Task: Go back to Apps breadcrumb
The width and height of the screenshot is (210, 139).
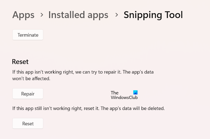Action: click(x=23, y=15)
